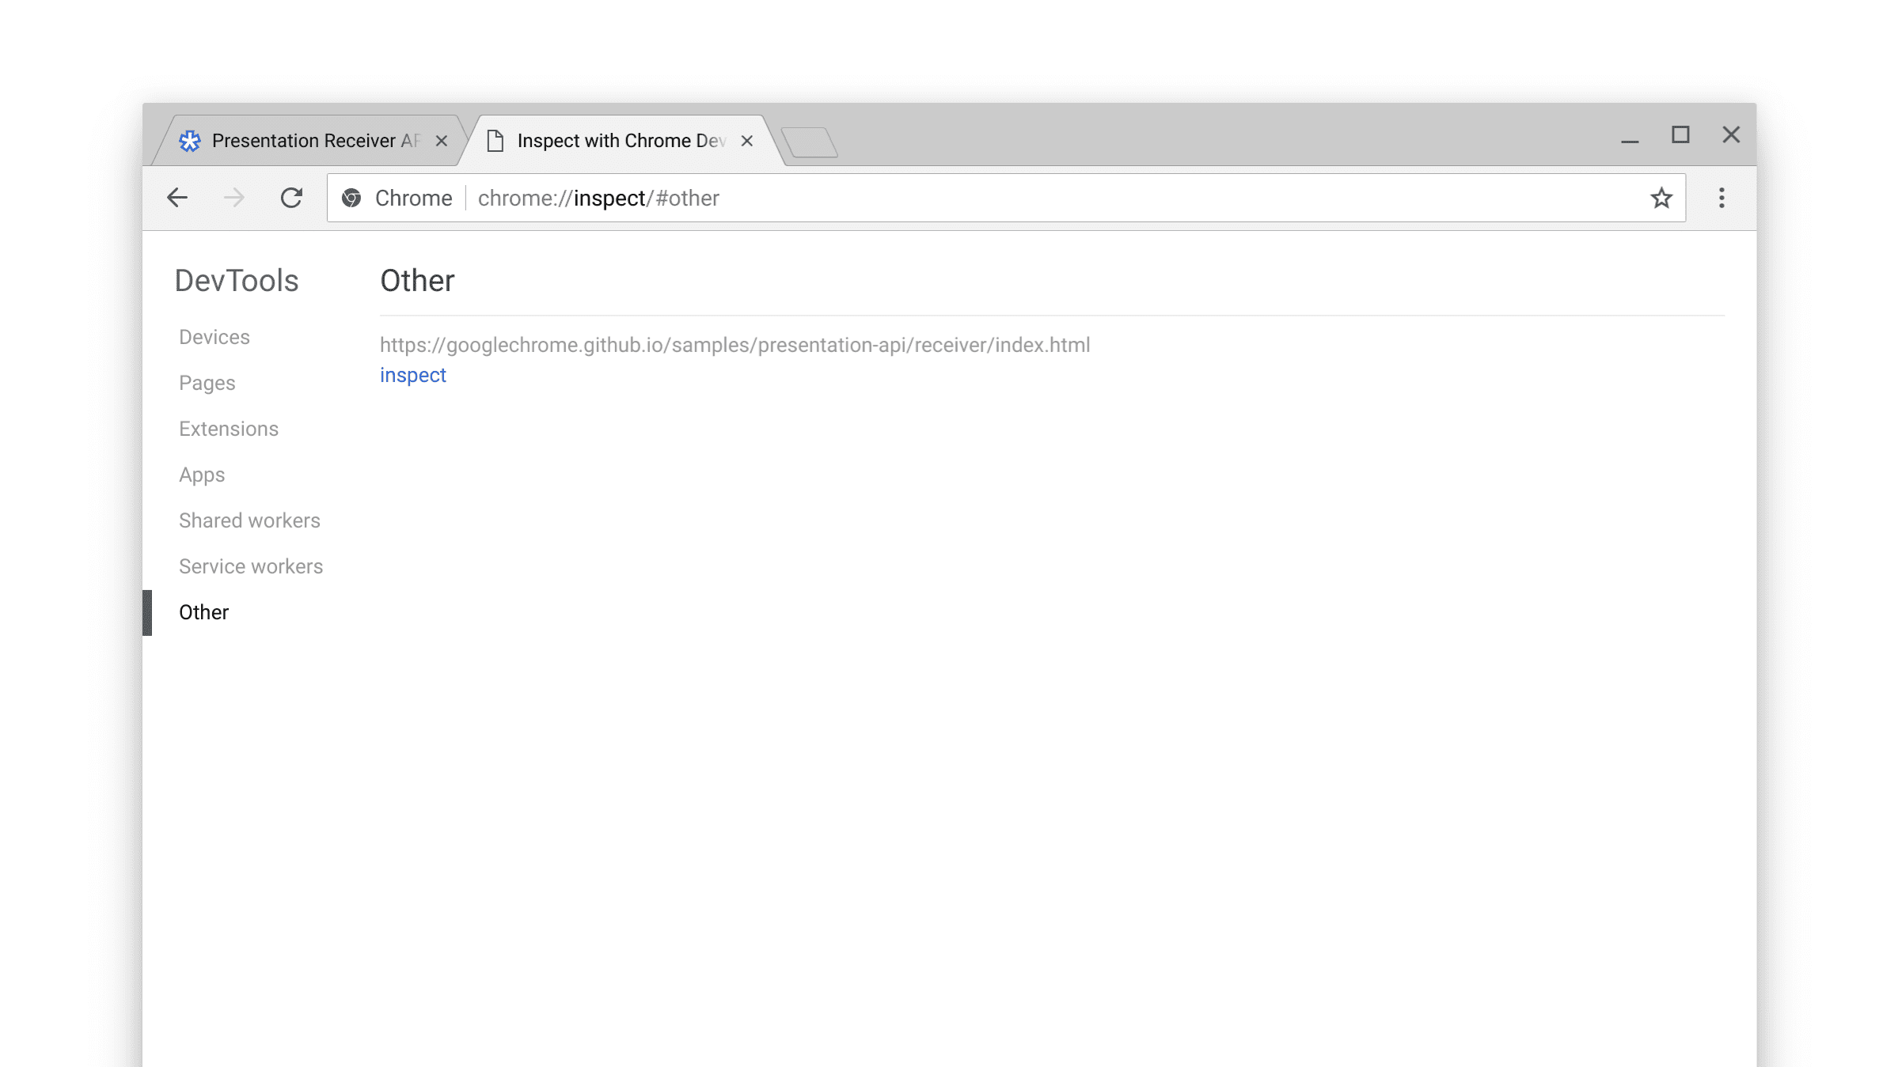Click the add new tab button
1898x1067 pixels.
click(x=807, y=141)
